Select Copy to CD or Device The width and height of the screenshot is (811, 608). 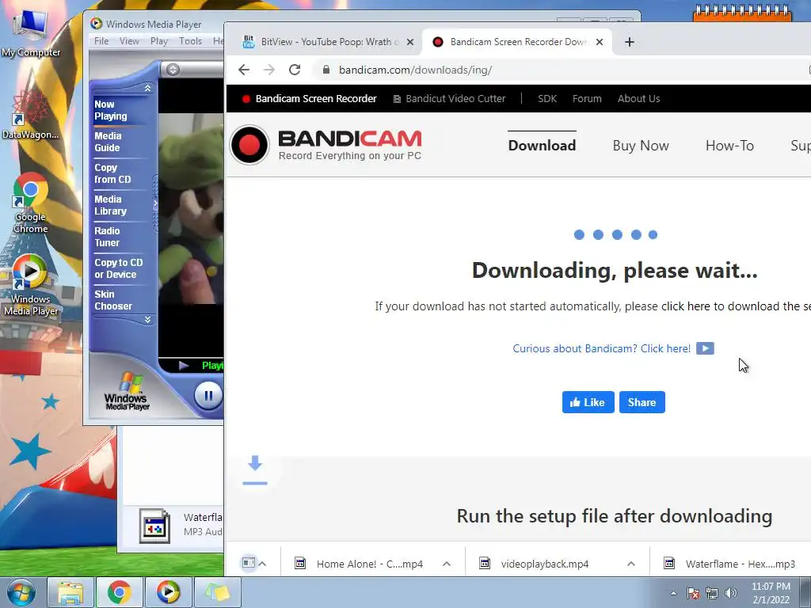click(119, 268)
